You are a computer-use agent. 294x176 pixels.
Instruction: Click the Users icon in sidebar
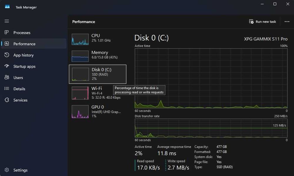(x=7, y=78)
